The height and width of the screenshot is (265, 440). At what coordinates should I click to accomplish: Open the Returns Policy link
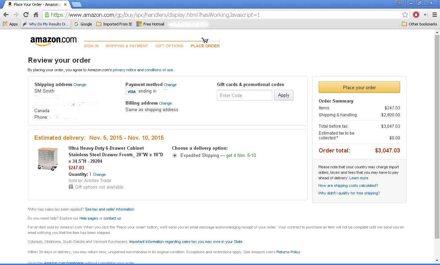pos(288,252)
